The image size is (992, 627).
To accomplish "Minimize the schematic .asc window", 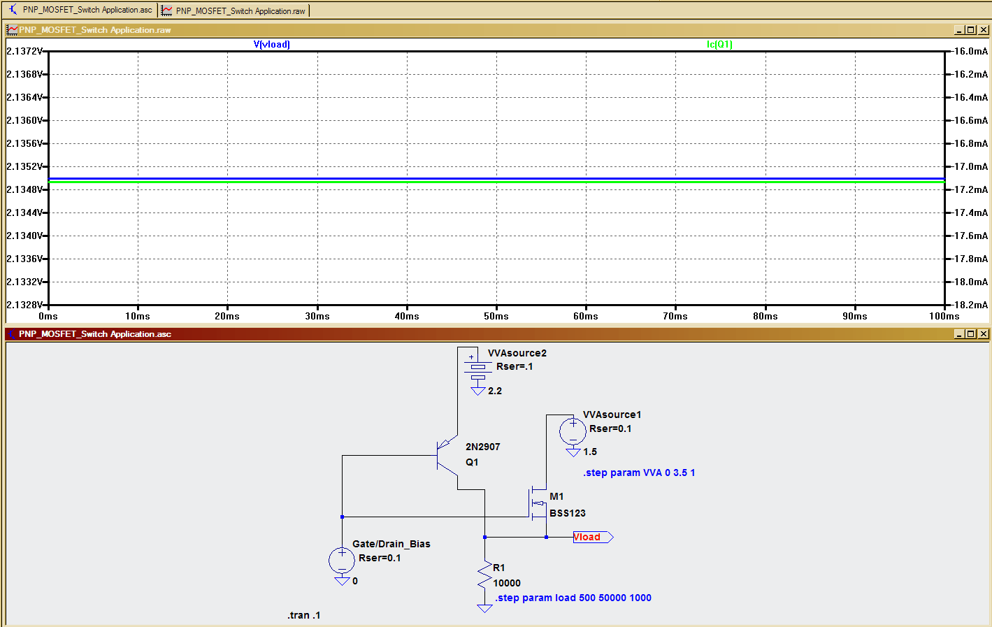I will pyautogui.click(x=959, y=334).
